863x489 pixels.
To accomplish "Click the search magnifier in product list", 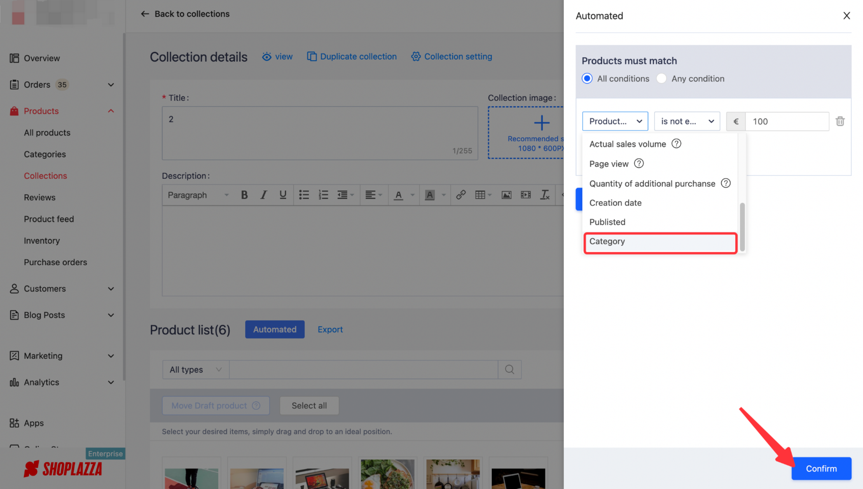I will point(509,369).
